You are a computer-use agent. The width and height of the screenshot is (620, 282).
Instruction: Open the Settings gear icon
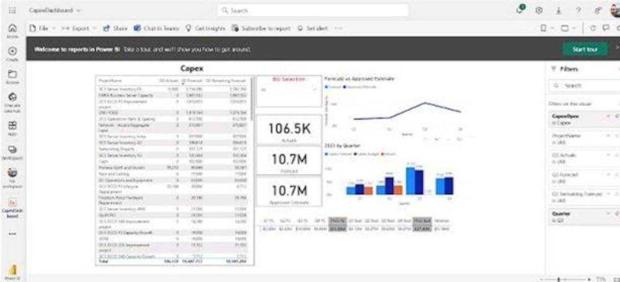(x=539, y=11)
